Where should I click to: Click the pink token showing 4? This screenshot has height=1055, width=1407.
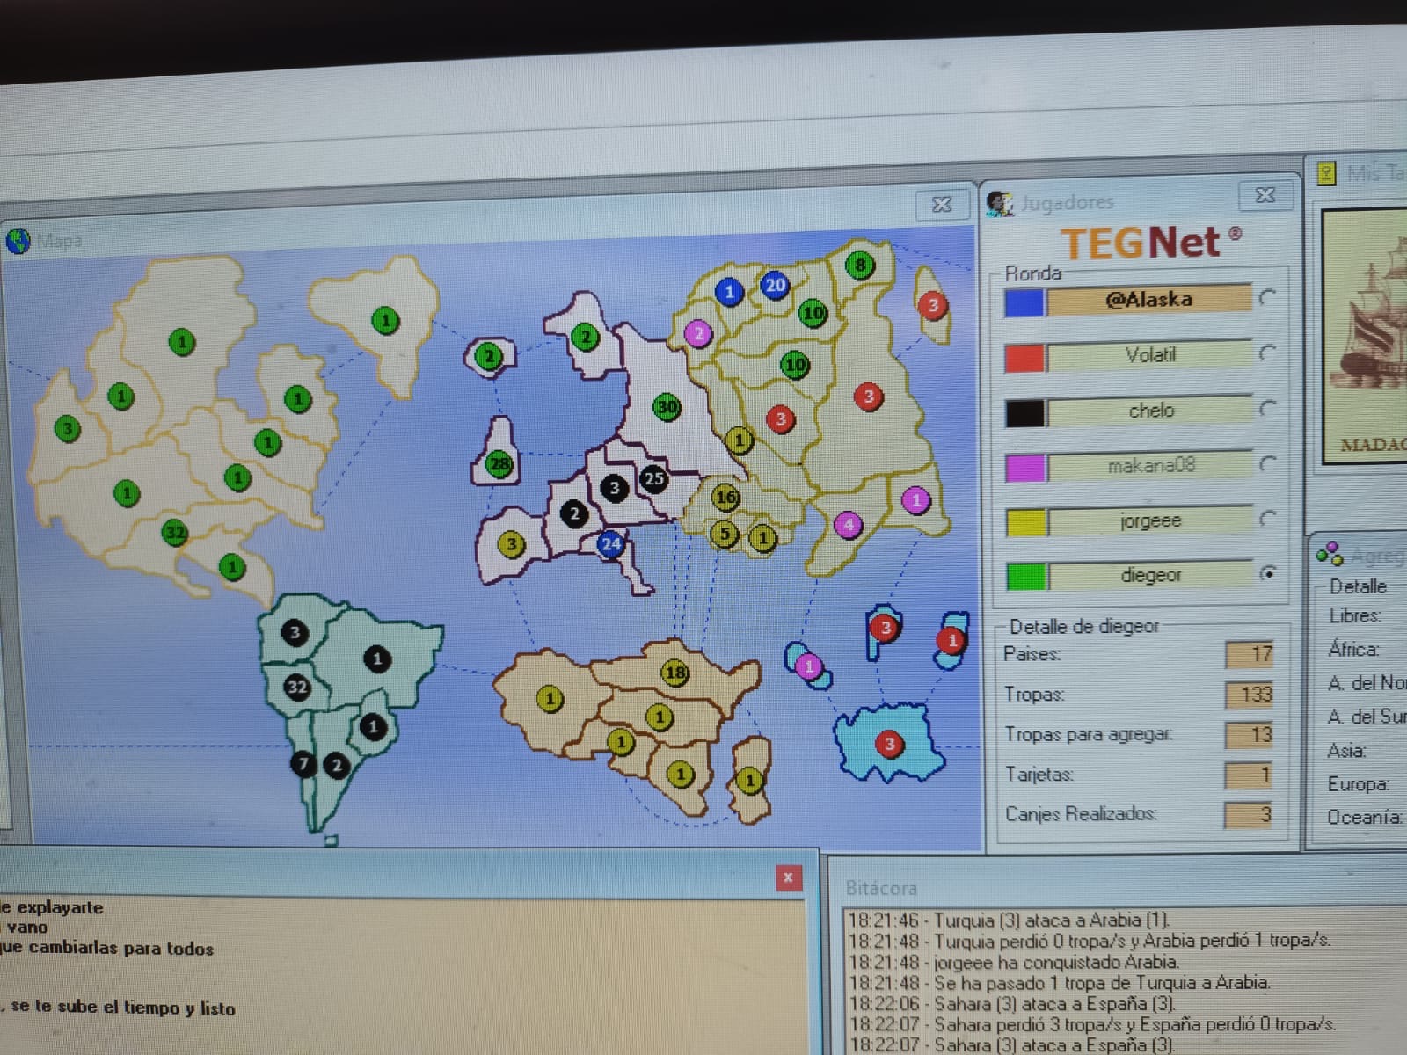[x=848, y=526]
